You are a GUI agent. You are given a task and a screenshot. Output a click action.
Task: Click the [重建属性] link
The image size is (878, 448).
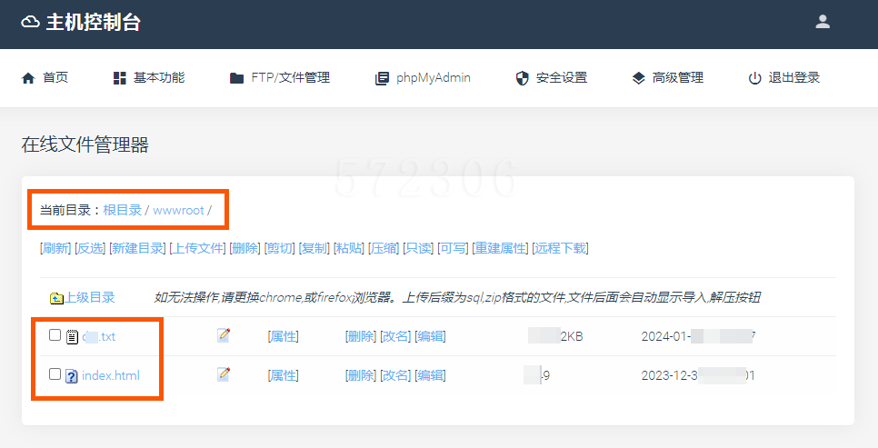click(501, 248)
